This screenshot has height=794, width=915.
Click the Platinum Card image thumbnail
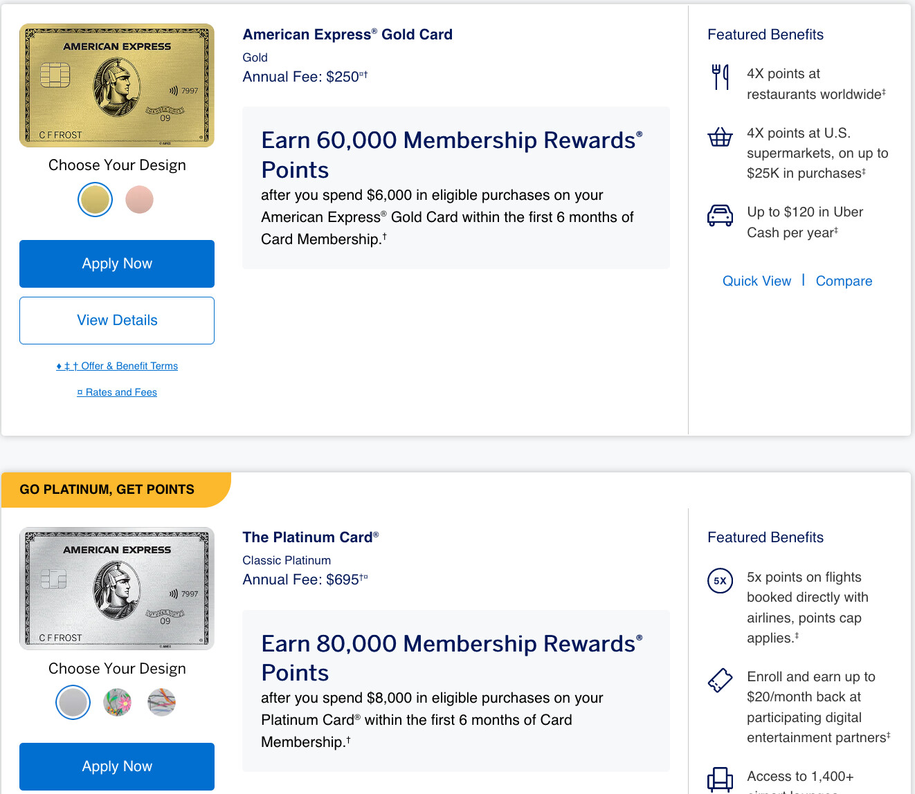tap(117, 589)
